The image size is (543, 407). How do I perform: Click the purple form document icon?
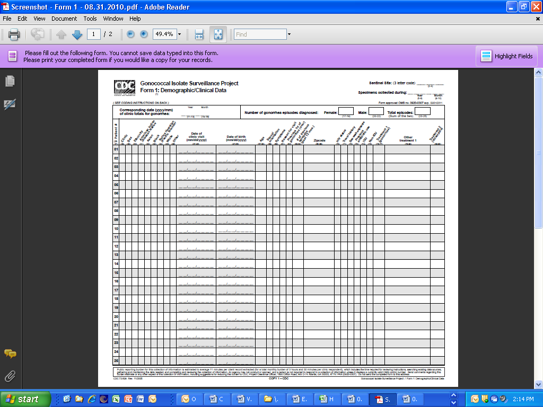coord(13,56)
